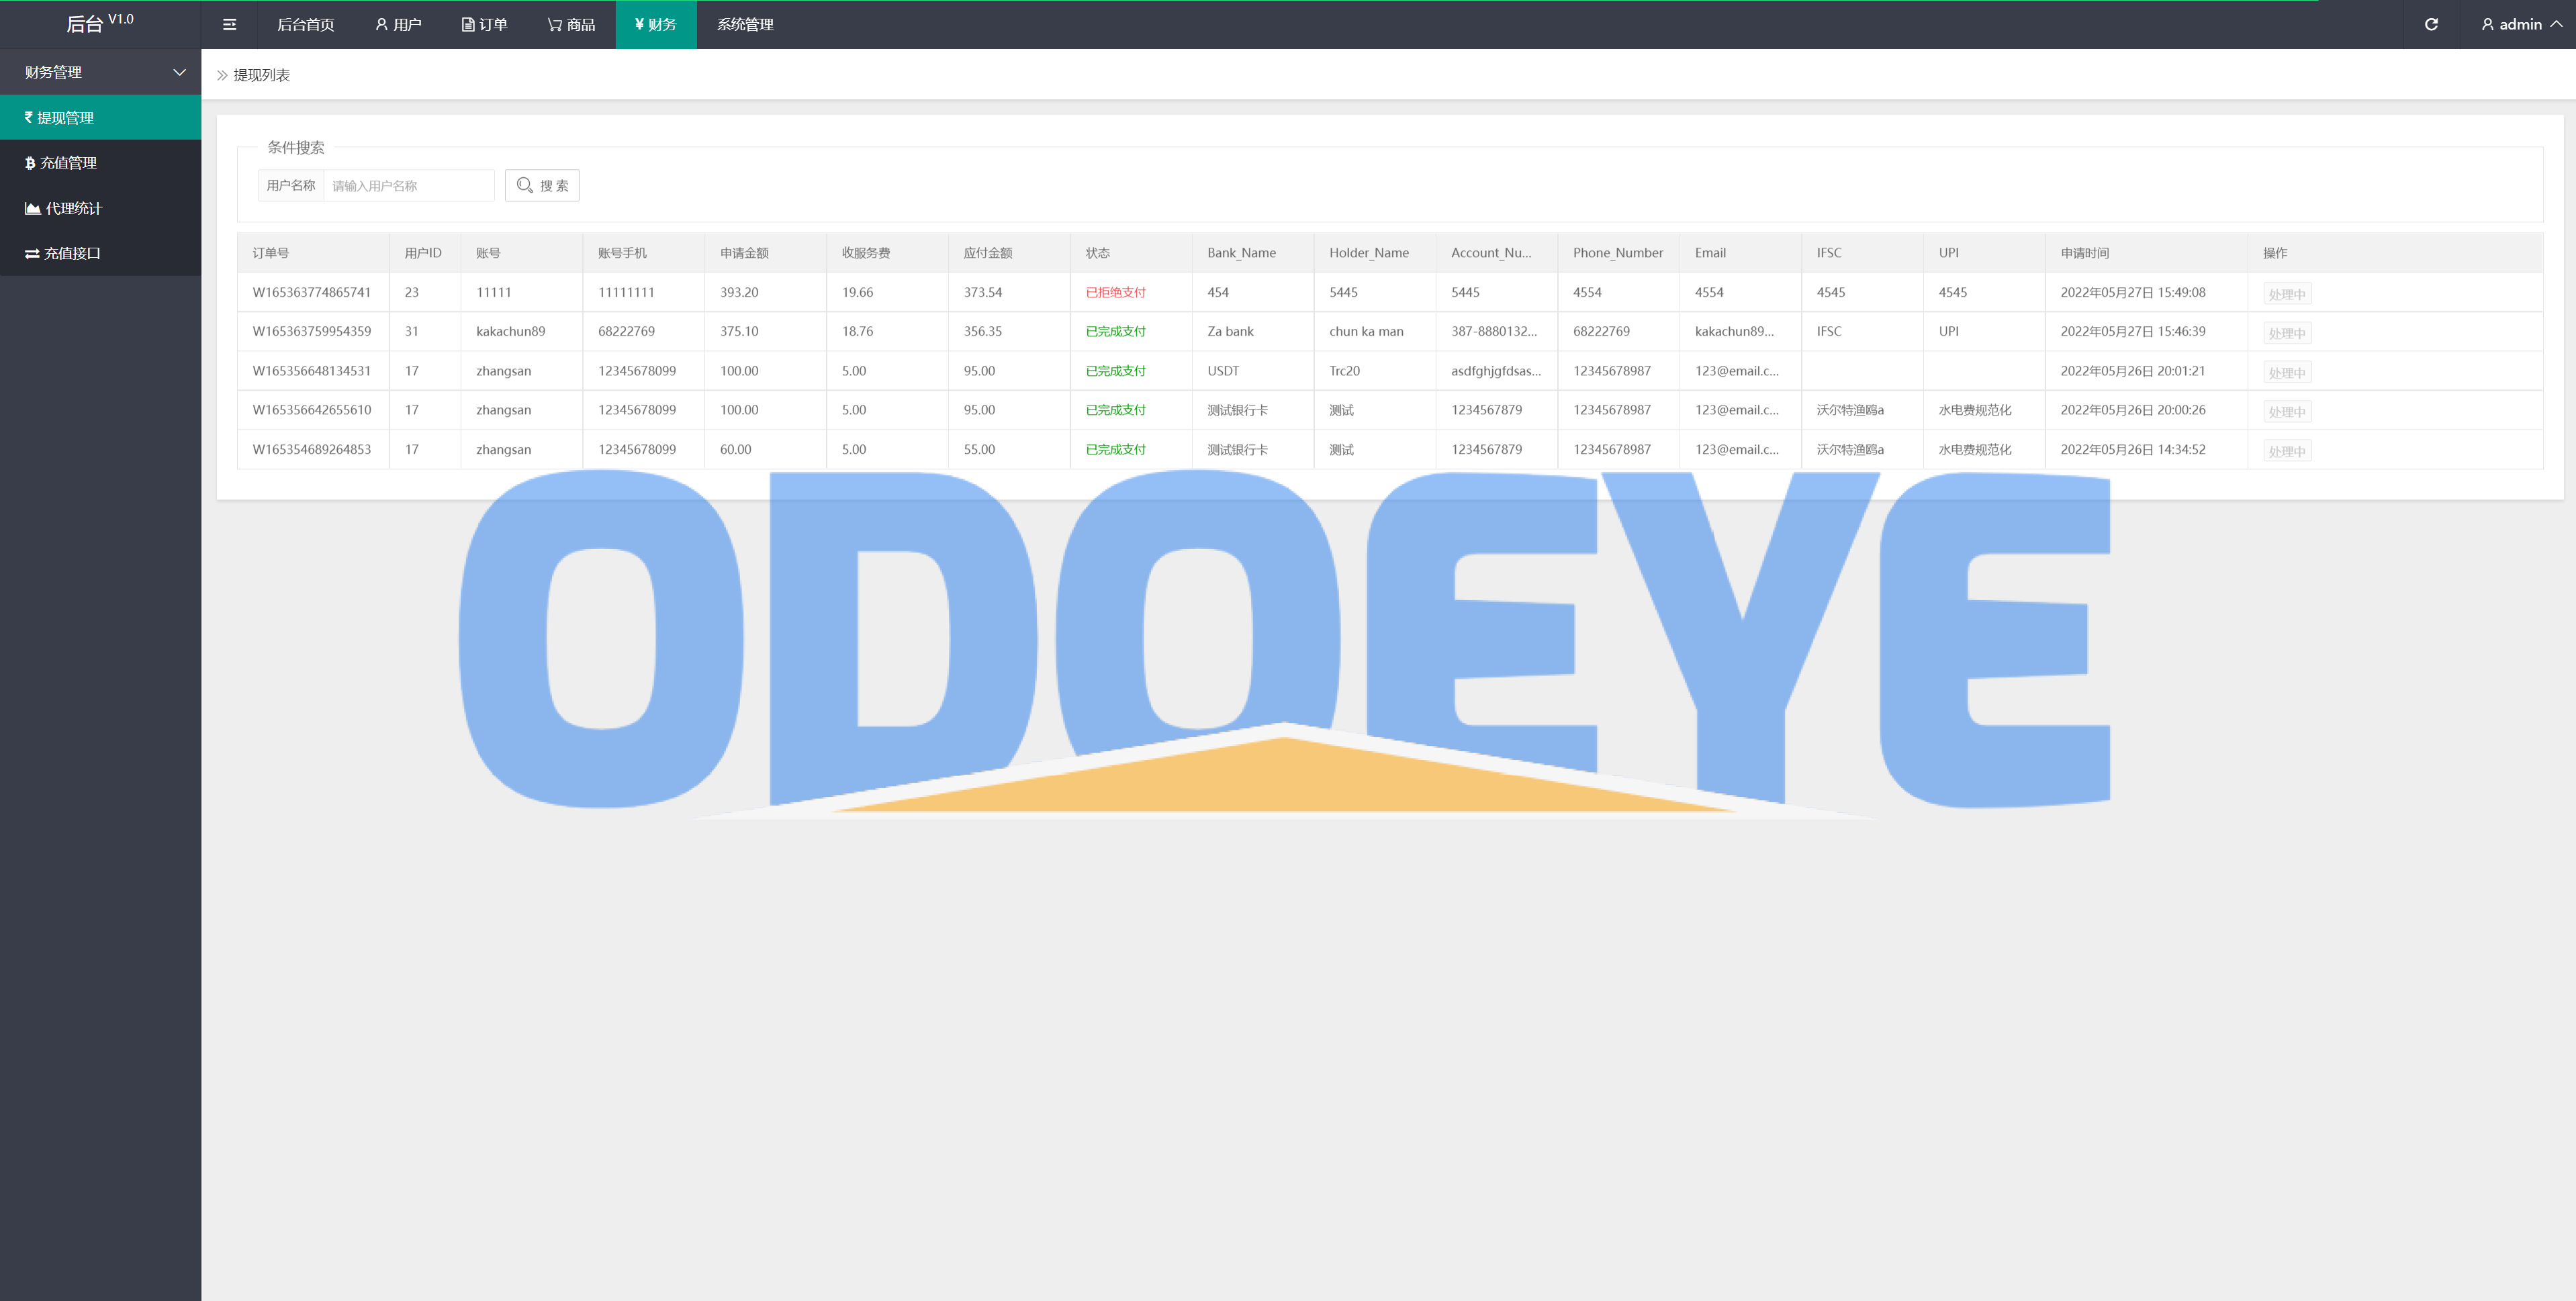2576x1301 pixels.
Task: Open the 商品 top menu
Action: click(x=571, y=24)
